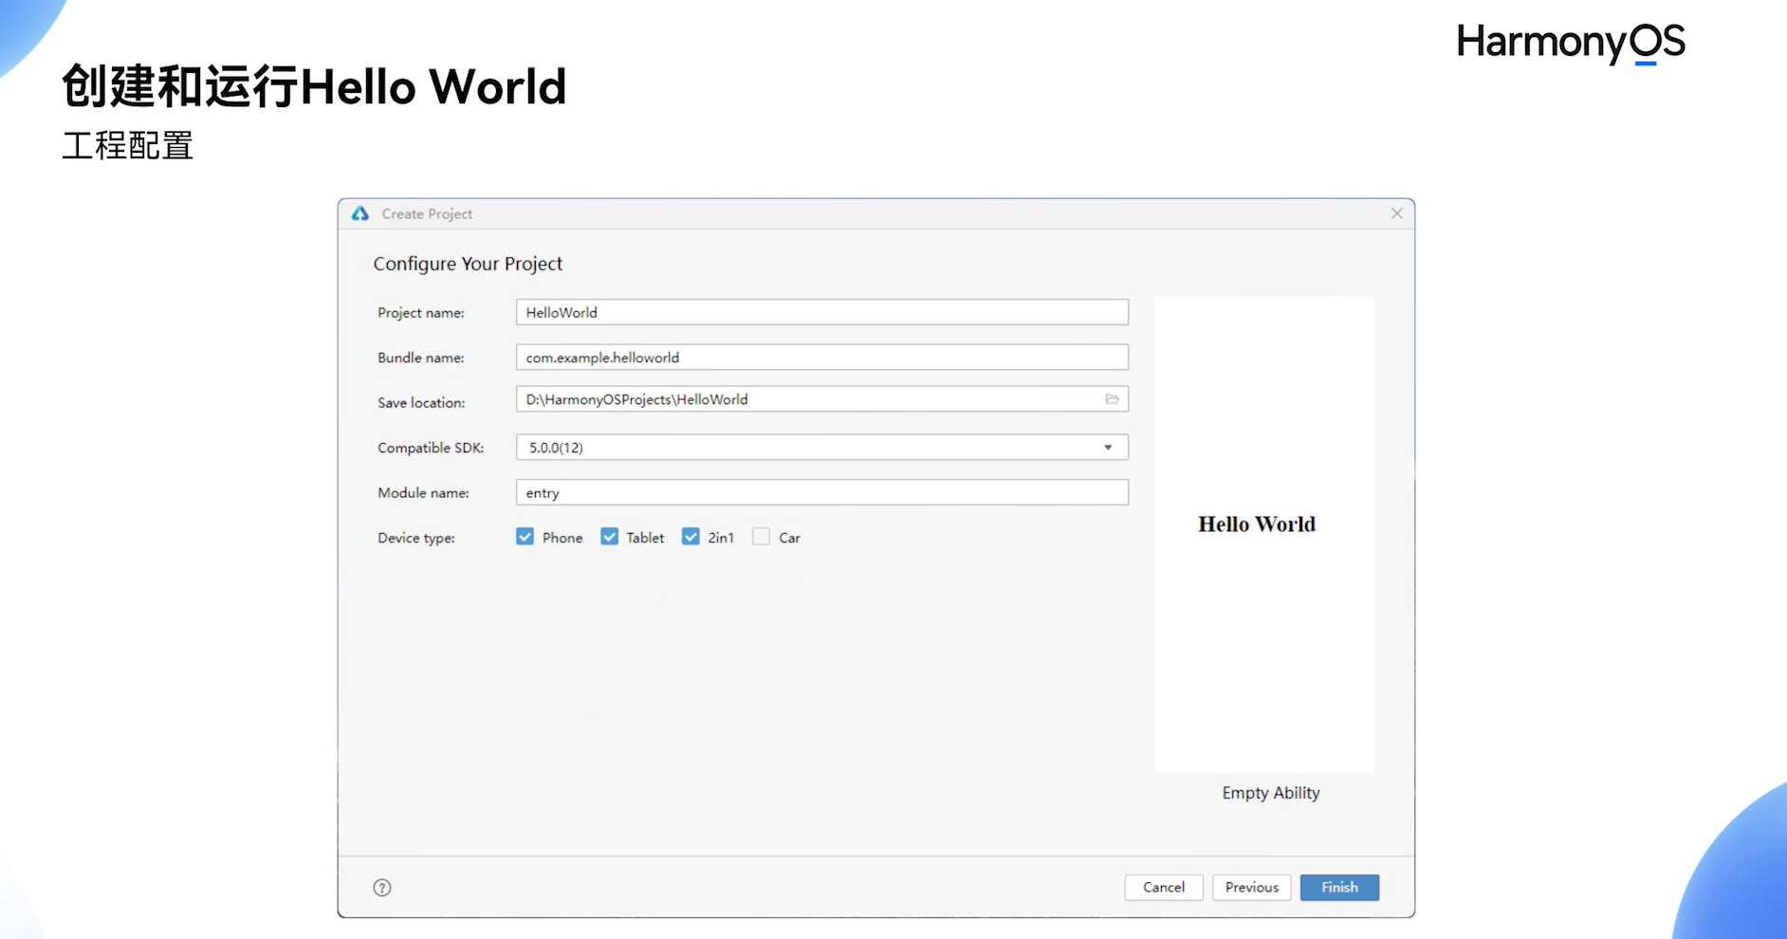1787x939 pixels.
Task: Click the Module name field entry
Action: tap(822, 492)
